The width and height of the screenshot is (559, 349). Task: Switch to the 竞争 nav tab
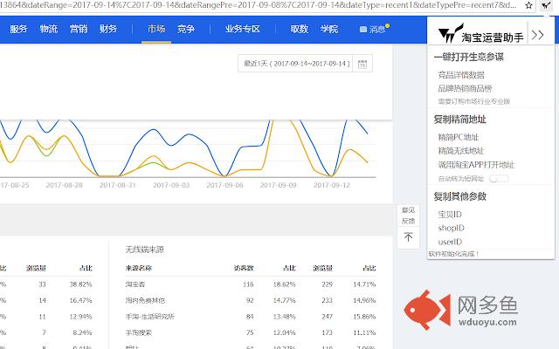(x=186, y=29)
